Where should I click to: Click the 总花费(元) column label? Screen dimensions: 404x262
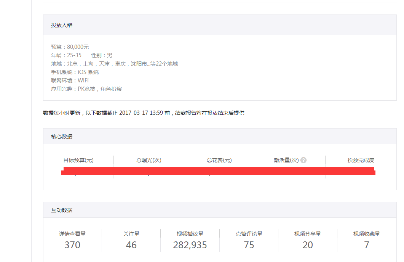(x=219, y=161)
